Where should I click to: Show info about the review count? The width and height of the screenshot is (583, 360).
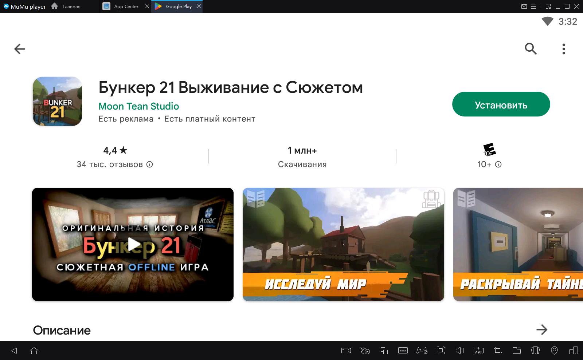pos(150,165)
